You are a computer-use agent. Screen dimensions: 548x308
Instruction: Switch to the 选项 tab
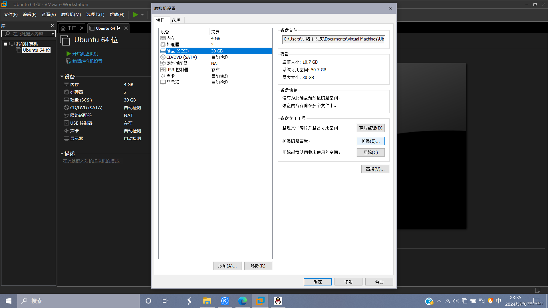(x=176, y=20)
